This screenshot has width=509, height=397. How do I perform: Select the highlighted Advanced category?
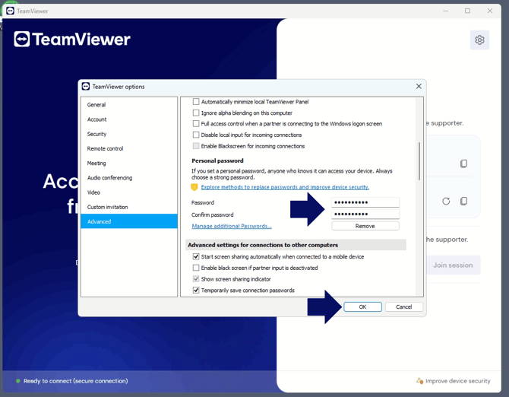pyautogui.click(x=129, y=221)
